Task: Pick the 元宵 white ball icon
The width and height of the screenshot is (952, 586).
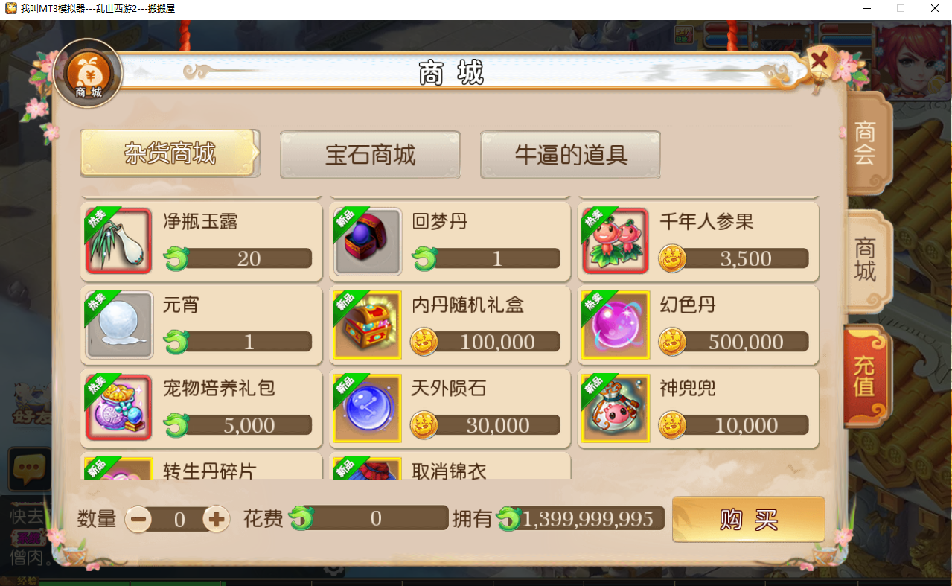Action: 118,325
